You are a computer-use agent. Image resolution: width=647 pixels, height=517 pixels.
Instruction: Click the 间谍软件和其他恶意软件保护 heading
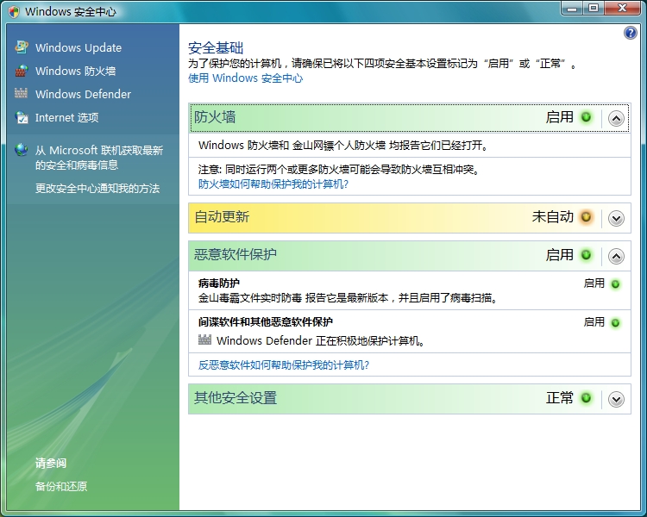click(x=266, y=322)
